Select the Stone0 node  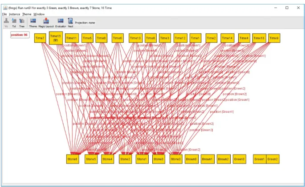159,159
